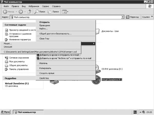154x115 pixels.
Task: Expand the address bar dropdown
Action: tap(123, 17)
